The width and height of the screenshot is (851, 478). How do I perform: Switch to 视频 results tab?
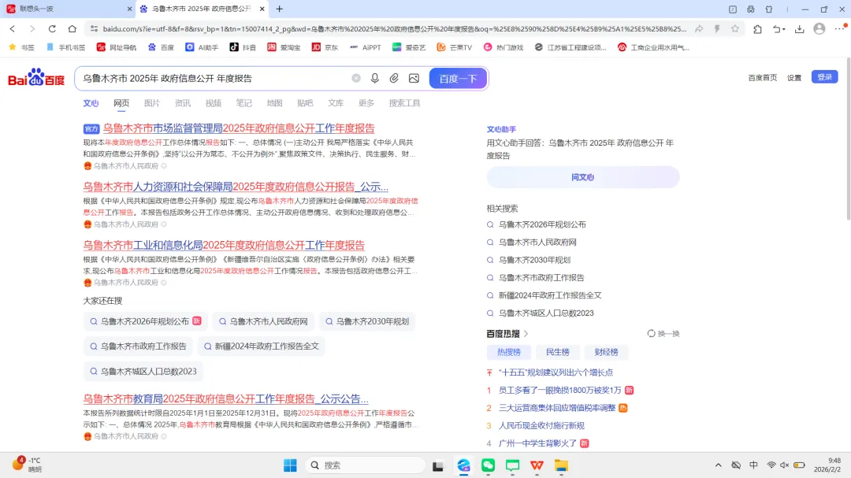[214, 103]
